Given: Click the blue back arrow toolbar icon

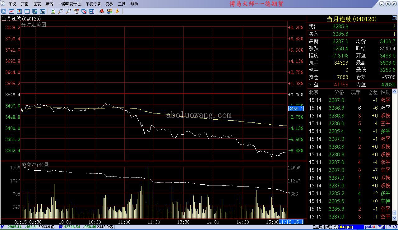Looking at the screenshot, I should (4, 11).
